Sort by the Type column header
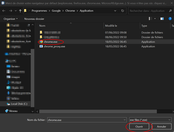This screenshot has height=132, width=174. (144, 26)
